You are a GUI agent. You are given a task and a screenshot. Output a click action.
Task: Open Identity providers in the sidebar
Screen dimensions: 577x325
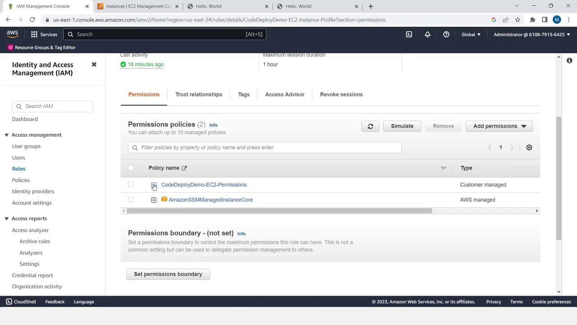[x=33, y=191]
